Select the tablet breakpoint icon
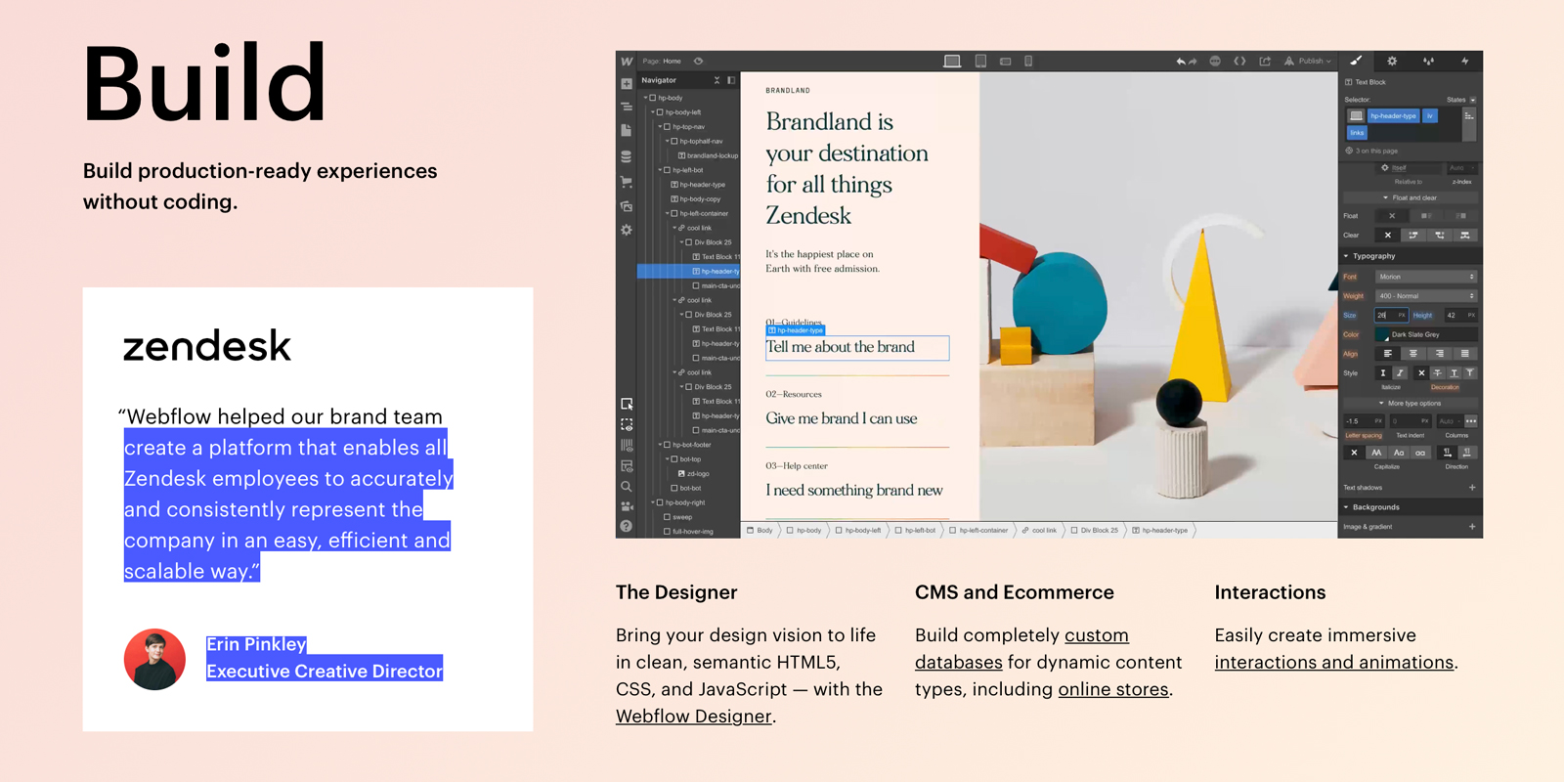Viewport: 1564px width, 782px height. pyautogui.click(x=980, y=61)
